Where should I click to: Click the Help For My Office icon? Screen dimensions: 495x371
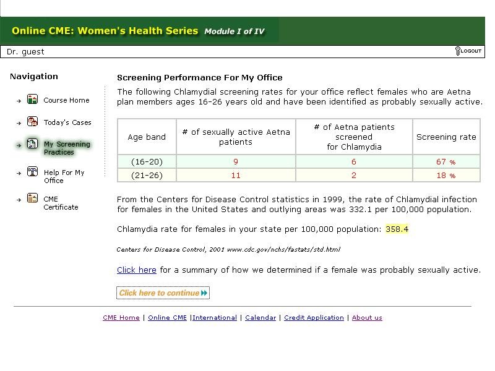click(x=32, y=172)
